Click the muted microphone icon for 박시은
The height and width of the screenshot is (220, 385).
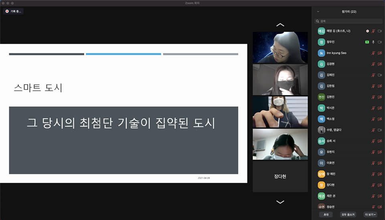pyautogui.click(x=373, y=108)
